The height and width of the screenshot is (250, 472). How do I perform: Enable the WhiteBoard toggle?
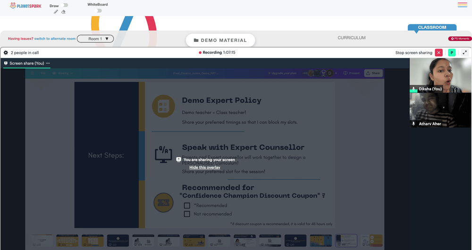coord(98,10)
